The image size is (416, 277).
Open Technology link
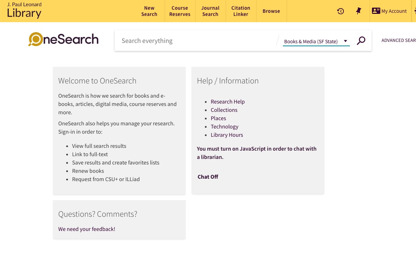225,127
